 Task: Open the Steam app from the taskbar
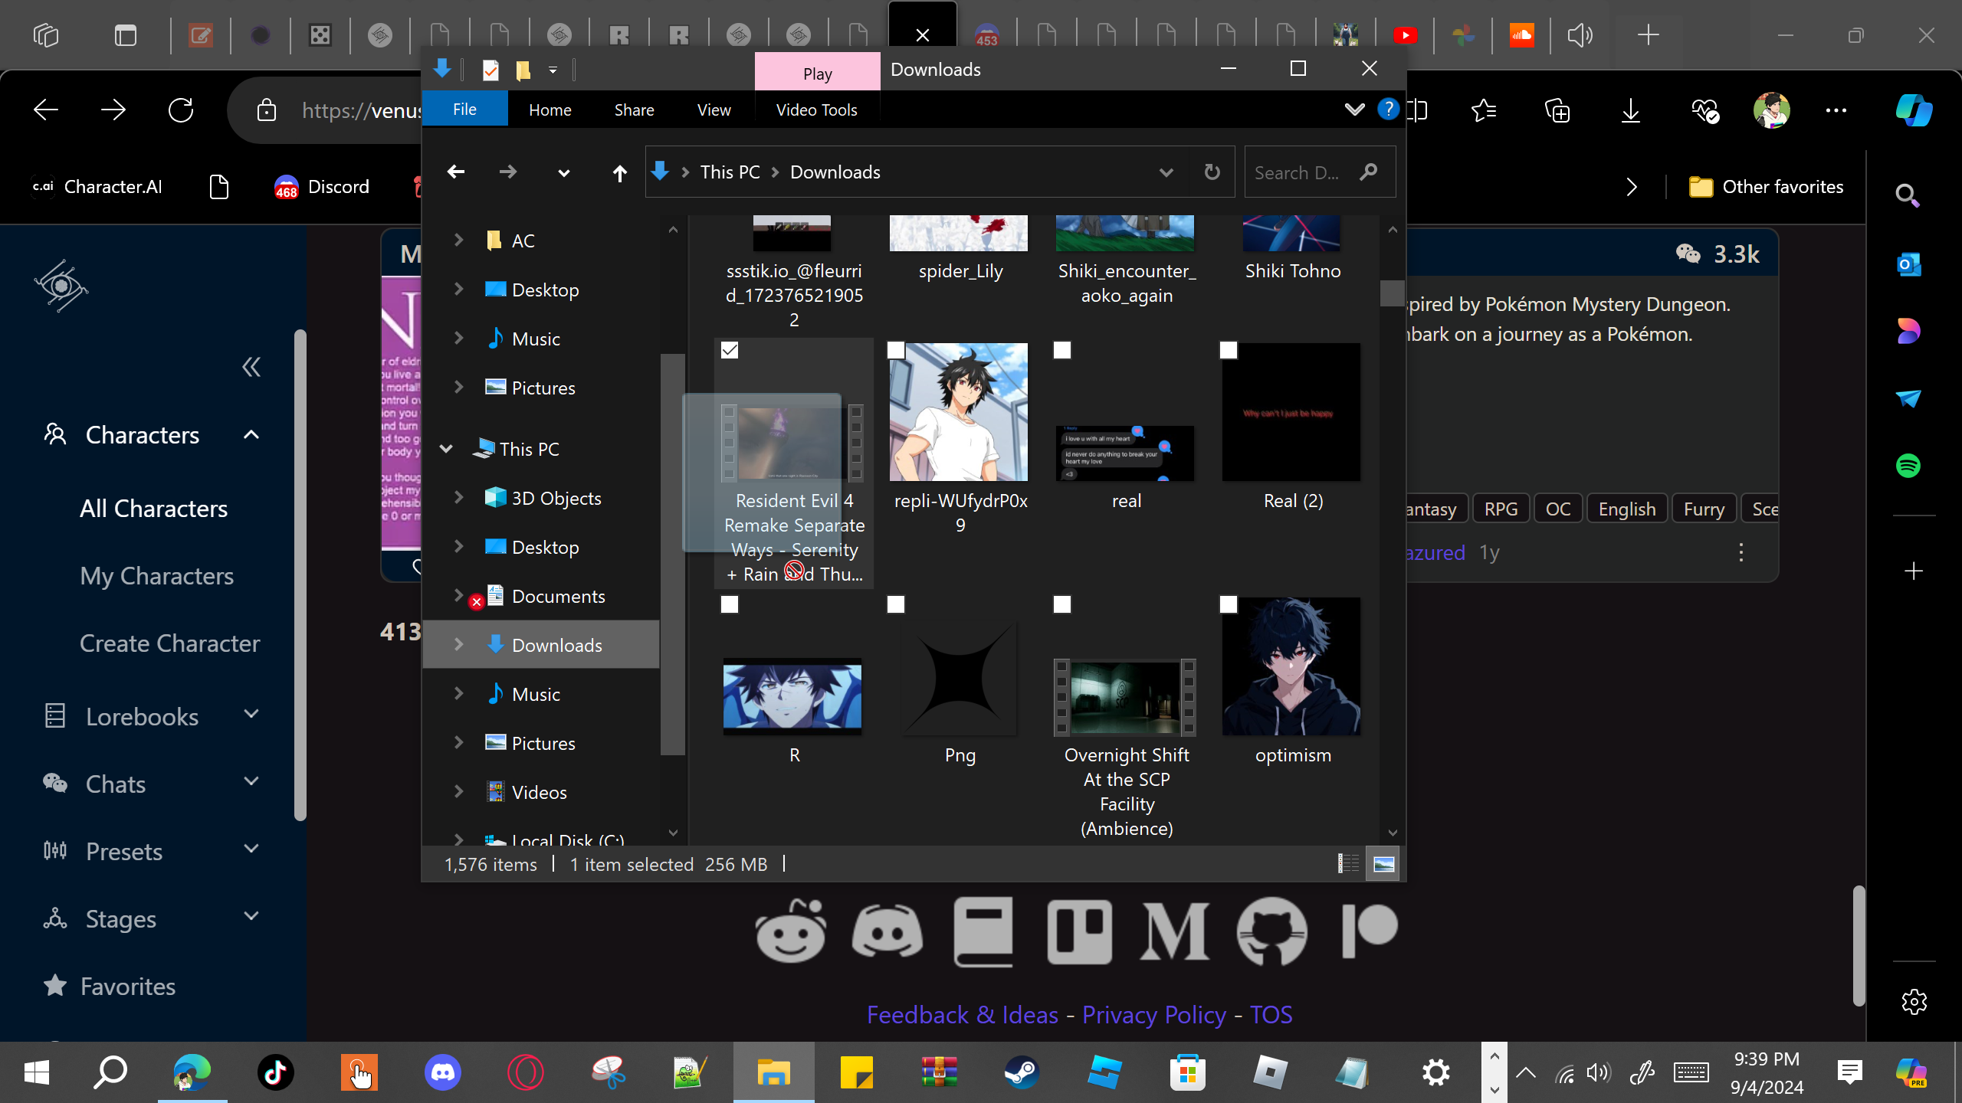[x=1022, y=1072]
